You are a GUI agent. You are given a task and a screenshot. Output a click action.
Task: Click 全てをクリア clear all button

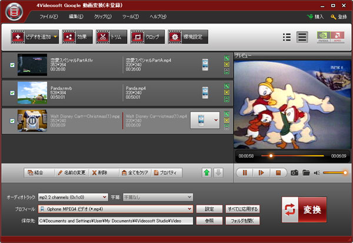point(135,173)
